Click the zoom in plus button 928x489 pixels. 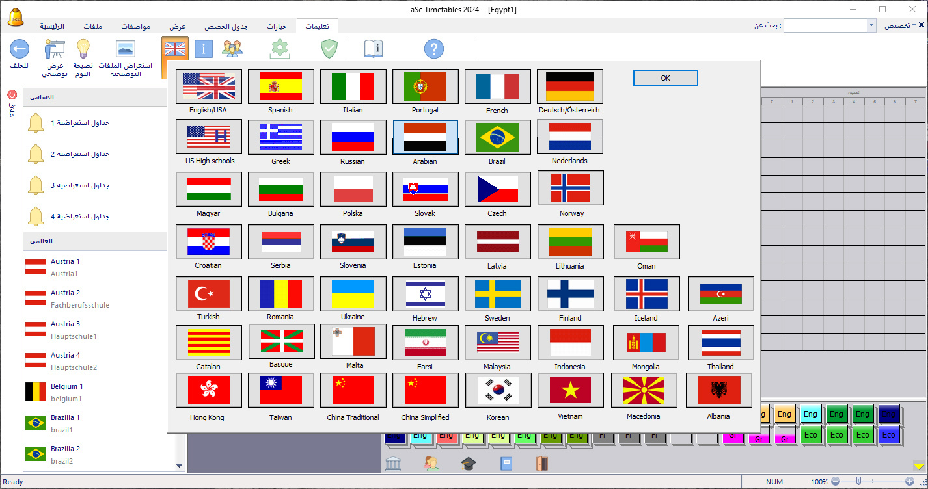pyautogui.click(x=910, y=481)
